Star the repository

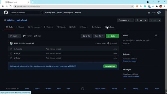click(x=139, y=20)
